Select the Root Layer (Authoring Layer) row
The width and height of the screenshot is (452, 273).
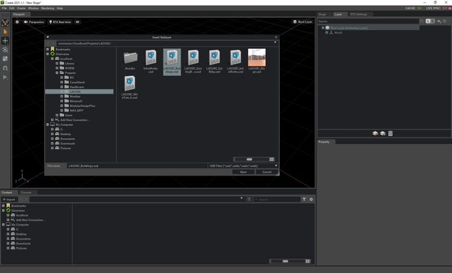click(368, 28)
